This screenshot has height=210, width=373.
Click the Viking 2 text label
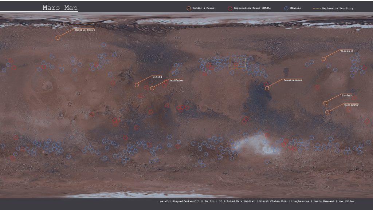click(346, 51)
